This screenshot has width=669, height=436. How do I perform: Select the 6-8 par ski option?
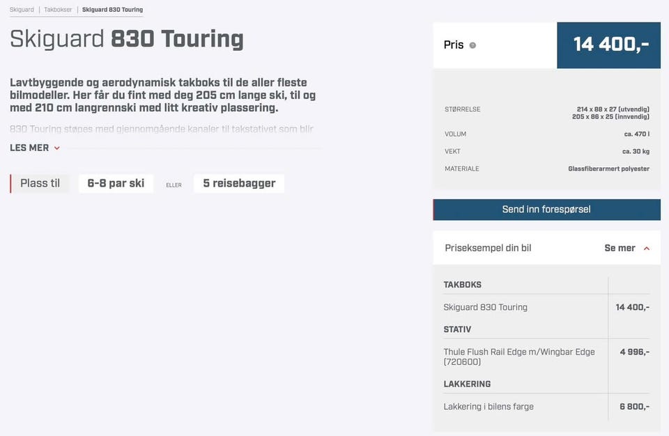[116, 183]
